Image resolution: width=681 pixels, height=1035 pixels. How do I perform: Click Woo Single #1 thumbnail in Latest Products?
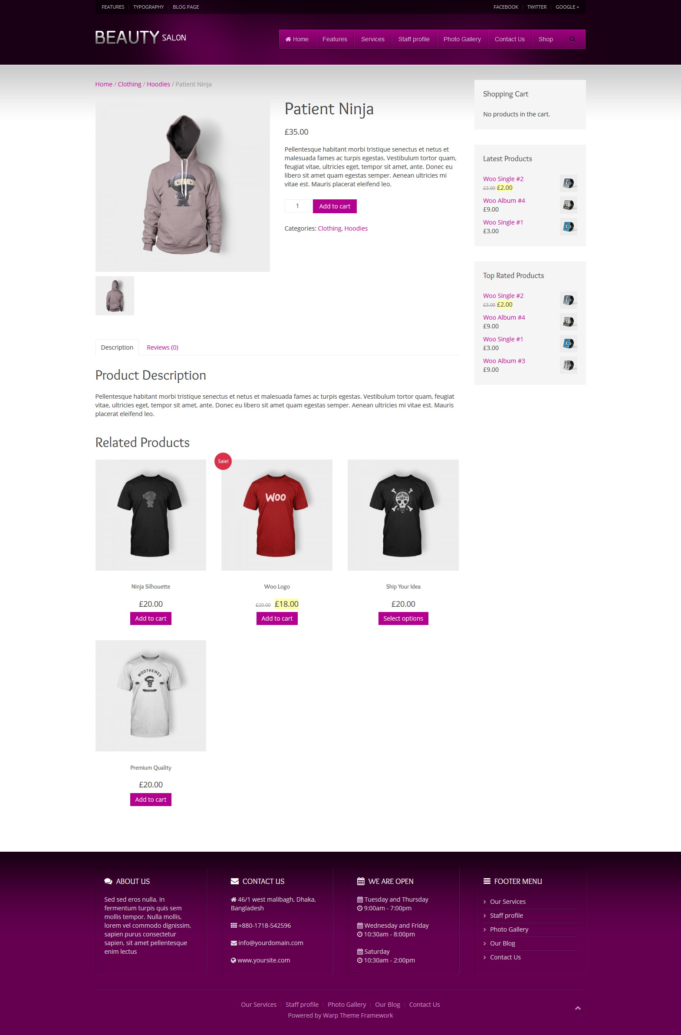(x=568, y=227)
